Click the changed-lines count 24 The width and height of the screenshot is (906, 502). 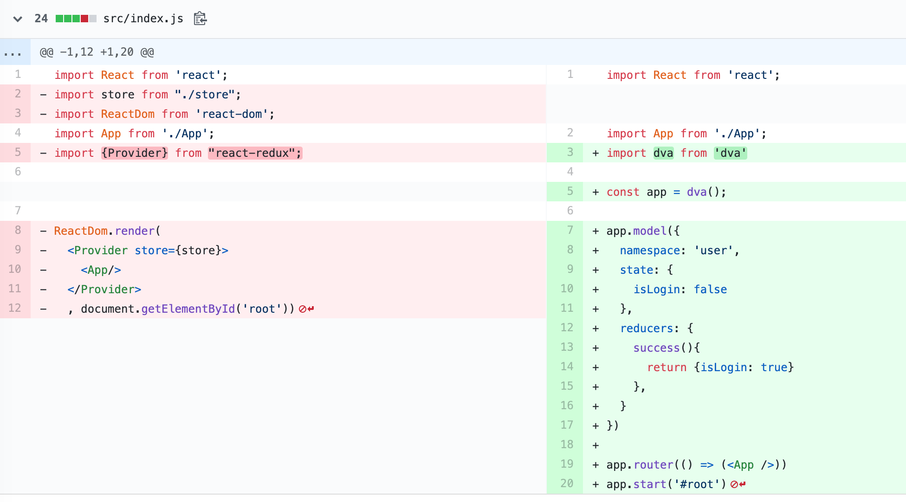pos(41,19)
